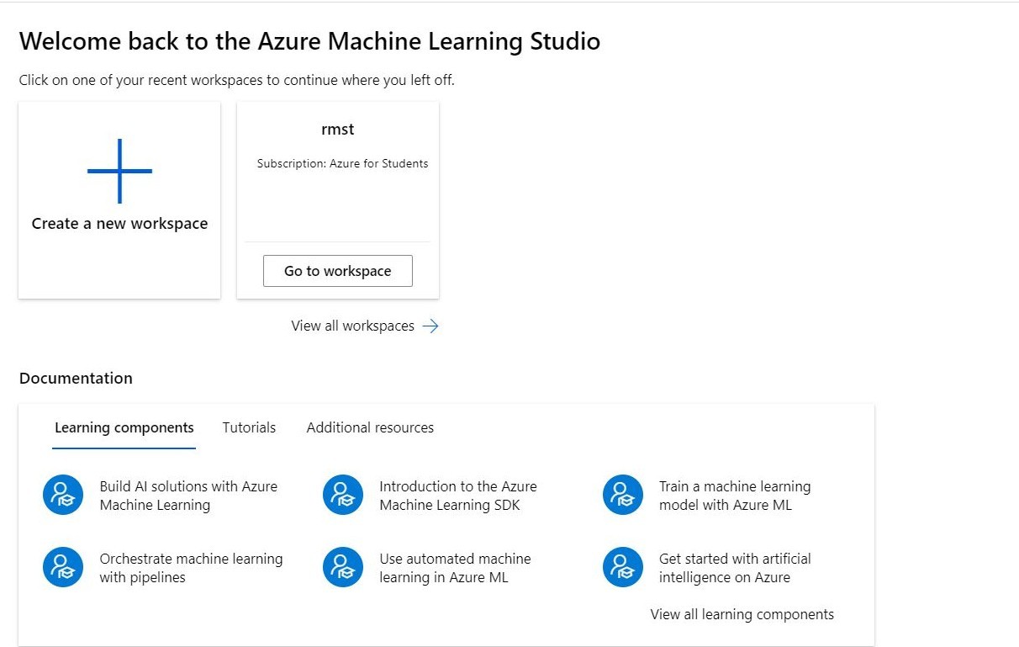Open Introduction to the Azure Machine Learning SDK
Image resolution: width=1019 pixels, height=647 pixels.
(x=458, y=496)
